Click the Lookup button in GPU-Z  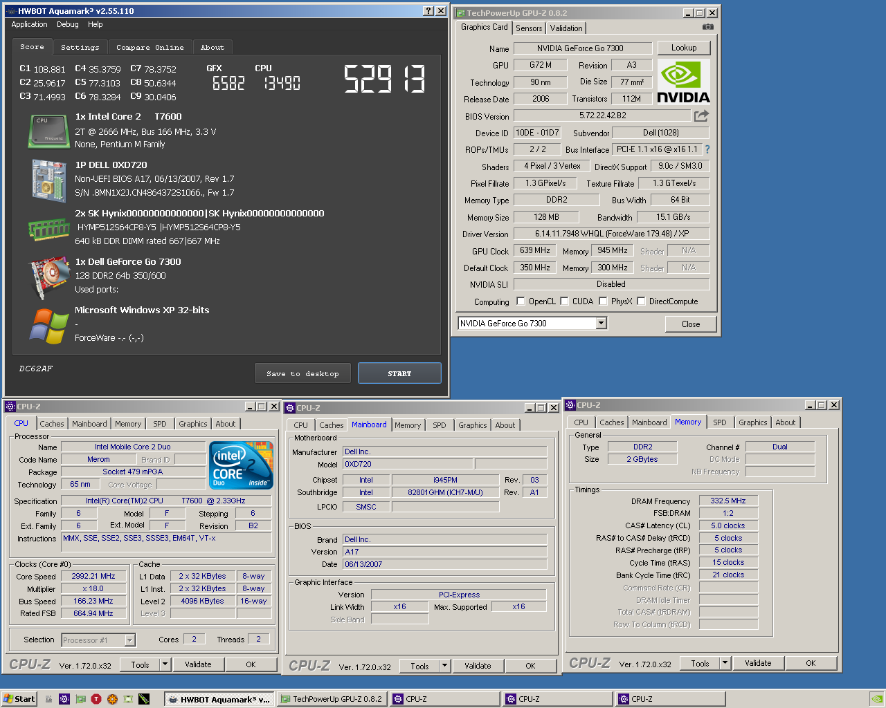[x=684, y=48]
